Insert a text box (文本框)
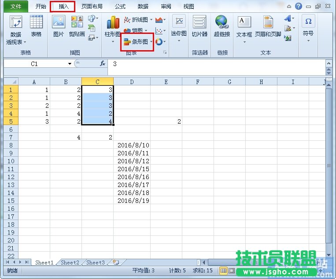 click(x=244, y=29)
